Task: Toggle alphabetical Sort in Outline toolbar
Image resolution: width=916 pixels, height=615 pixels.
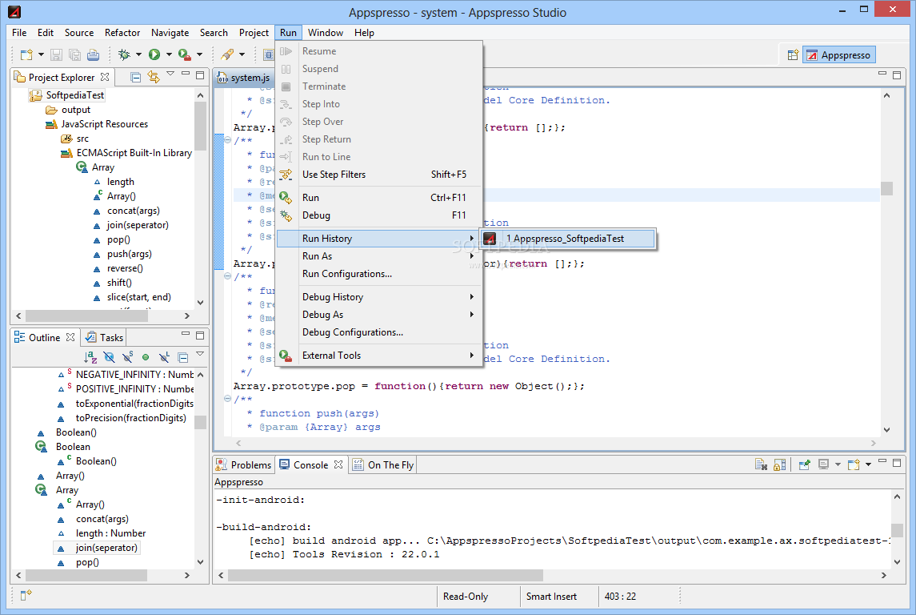Action: point(90,356)
